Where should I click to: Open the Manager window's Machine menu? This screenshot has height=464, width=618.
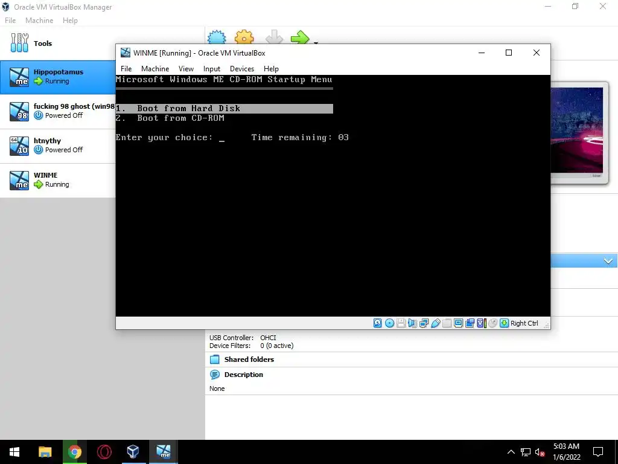tap(39, 20)
